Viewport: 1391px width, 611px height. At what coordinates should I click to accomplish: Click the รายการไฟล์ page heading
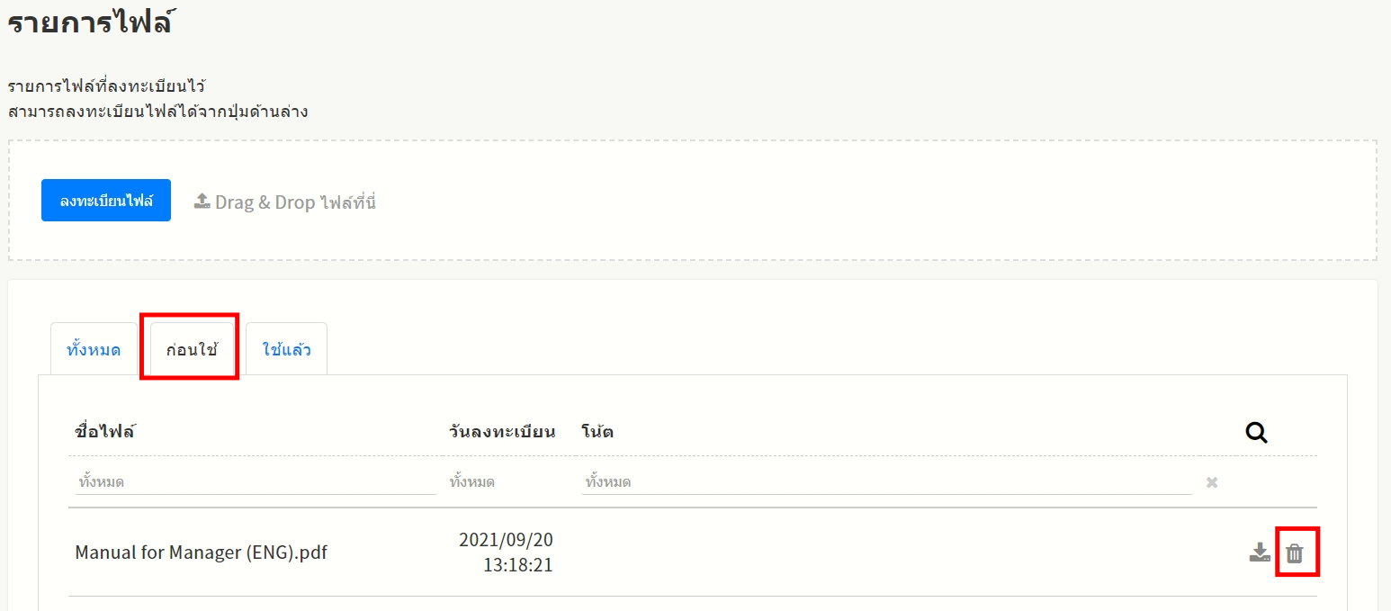(x=90, y=22)
